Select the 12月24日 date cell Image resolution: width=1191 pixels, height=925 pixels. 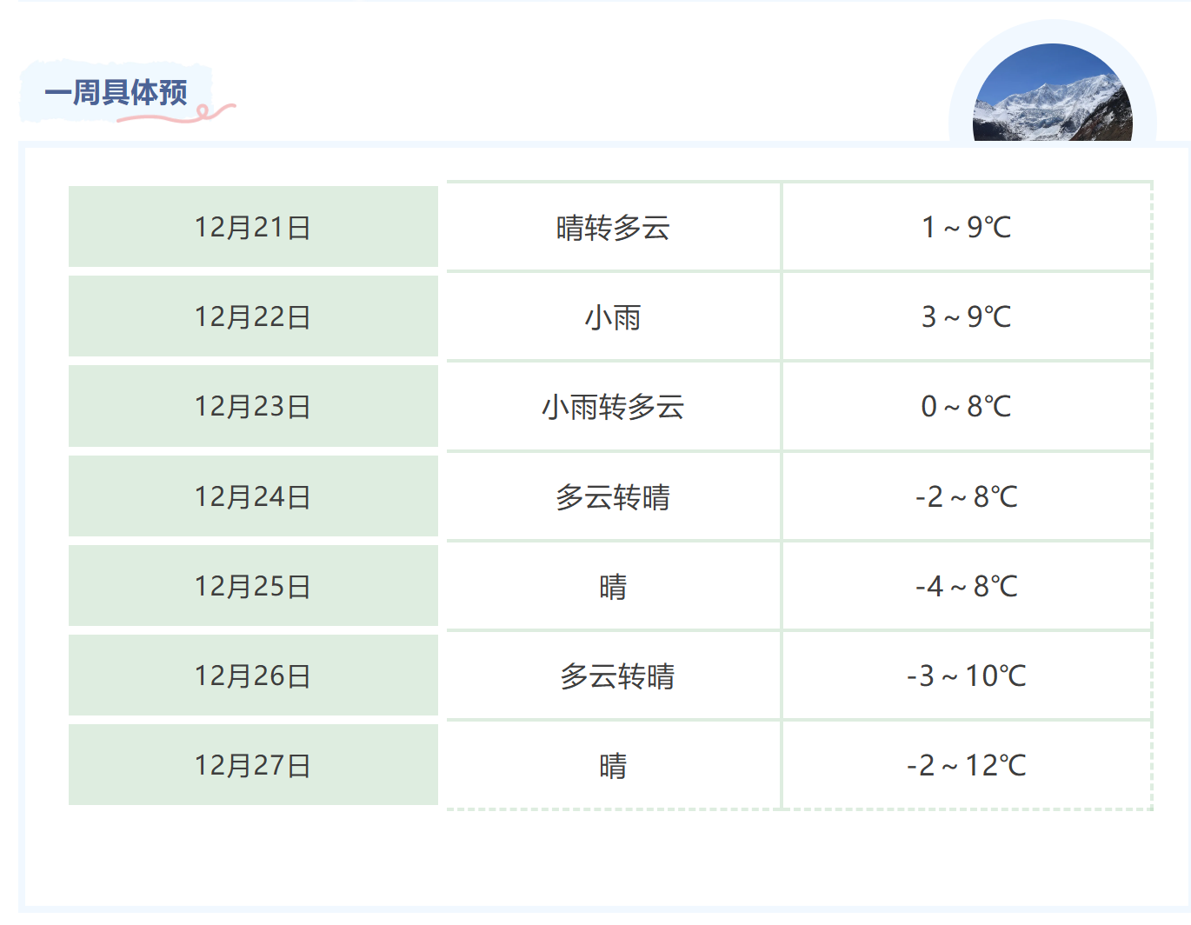[x=253, y=496]
